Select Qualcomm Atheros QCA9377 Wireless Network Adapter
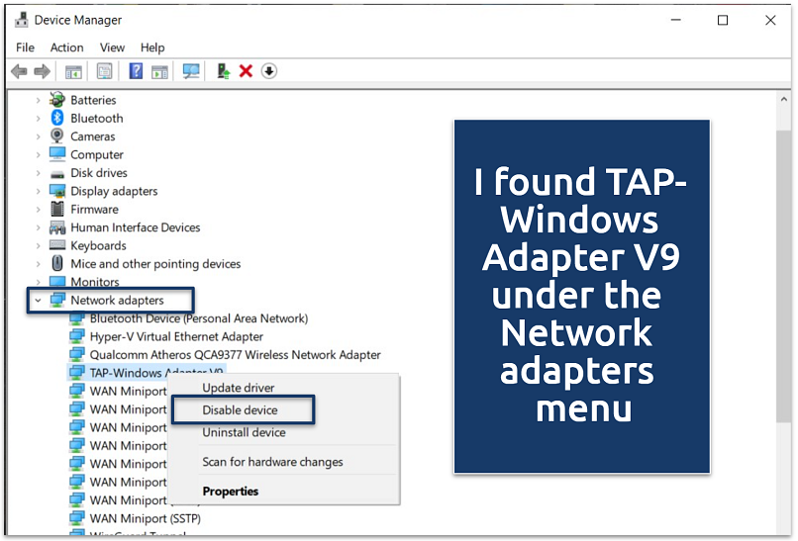Screen dimensions: 798x541 pyautogui.click(x=235, y=355)
